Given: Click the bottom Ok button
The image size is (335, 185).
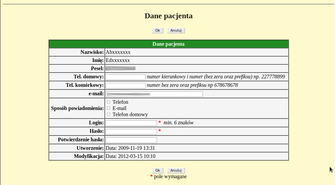Looking at the screenshot, I should coord(158,171).
